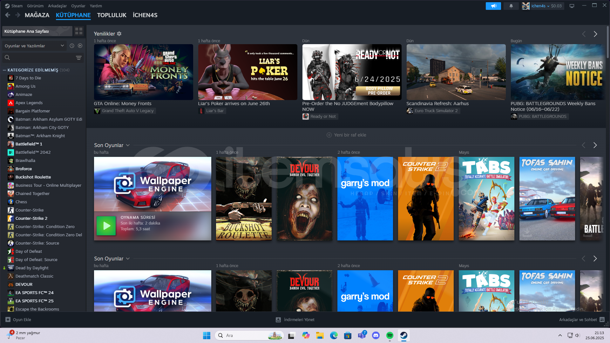Image resolution: width=610 pixels, height=343 pixels.
Task: Open the weather widget in the taskbar
Action: [x=24, y=335]
